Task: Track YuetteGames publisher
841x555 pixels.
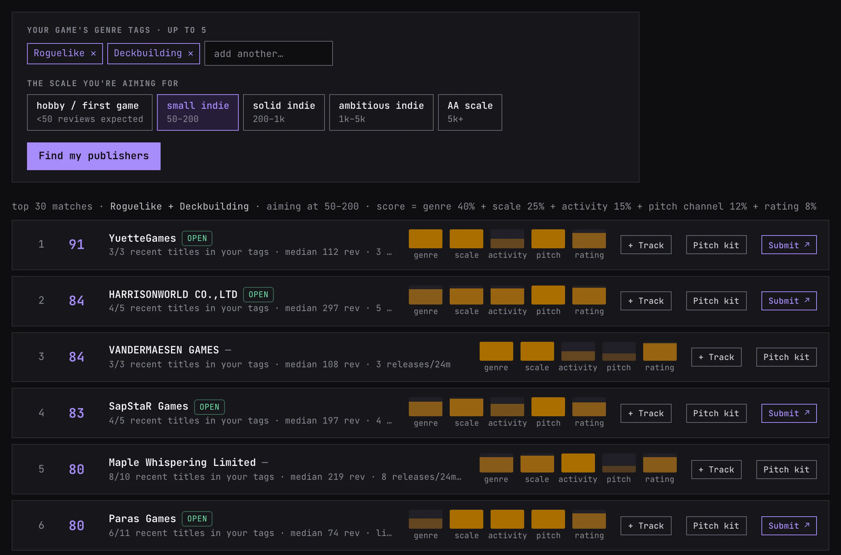Action: (x=646, y=245)
